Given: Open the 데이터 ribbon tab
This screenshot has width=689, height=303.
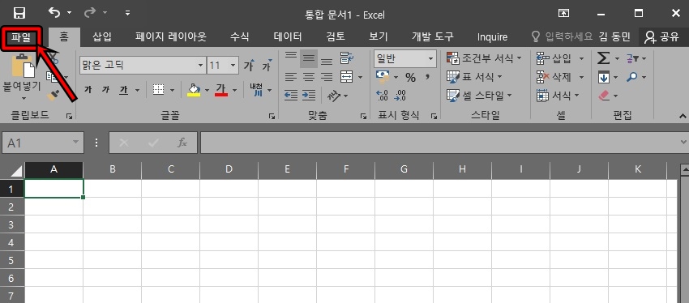Looking at the screenshot, I should 288,37.
